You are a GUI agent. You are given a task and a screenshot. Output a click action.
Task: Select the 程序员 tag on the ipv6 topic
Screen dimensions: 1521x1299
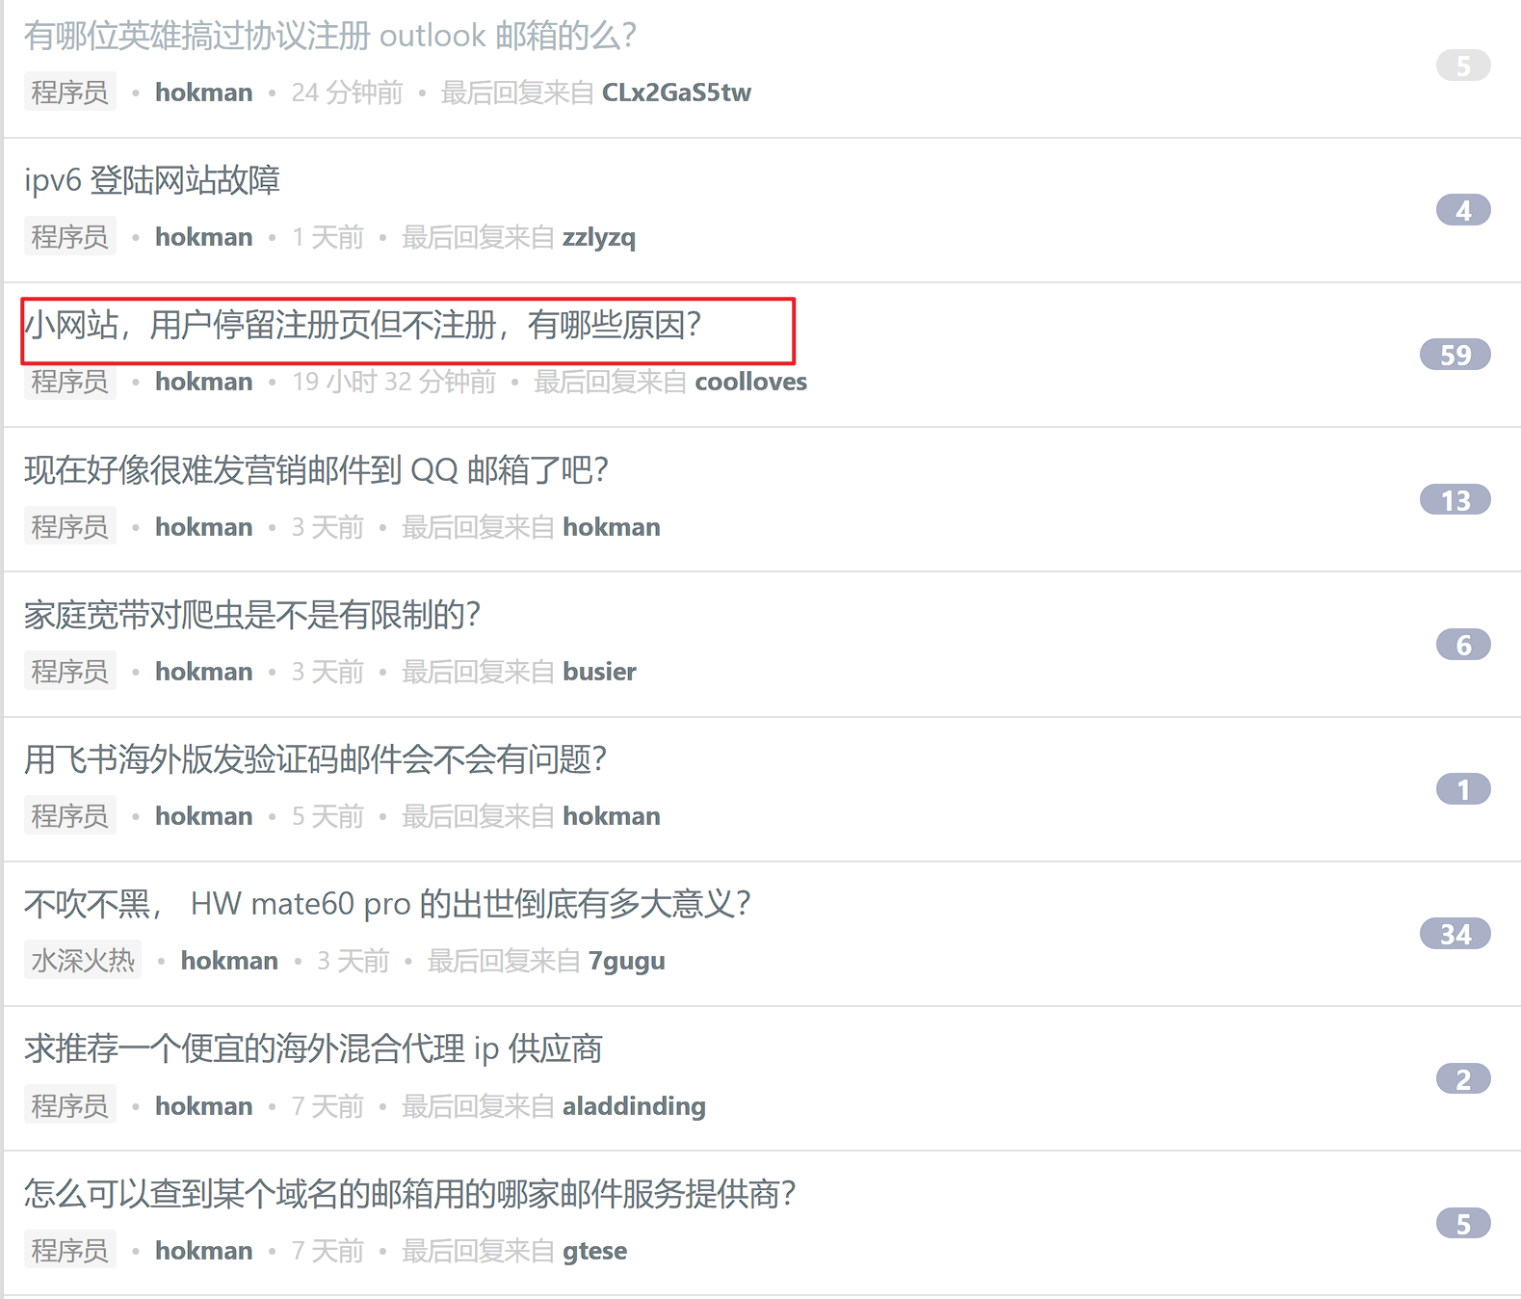click(69, 236)
